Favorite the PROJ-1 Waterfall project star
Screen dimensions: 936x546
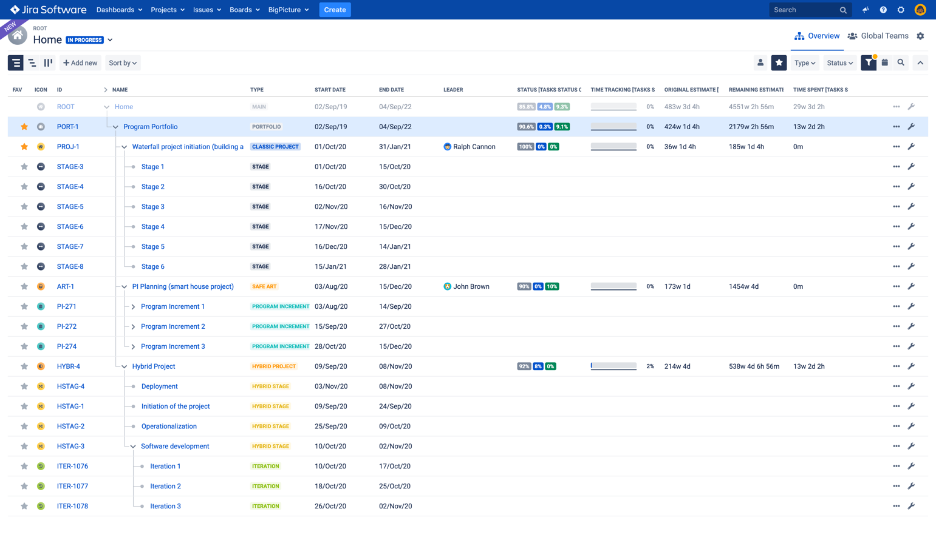click(x=24, y=146)
